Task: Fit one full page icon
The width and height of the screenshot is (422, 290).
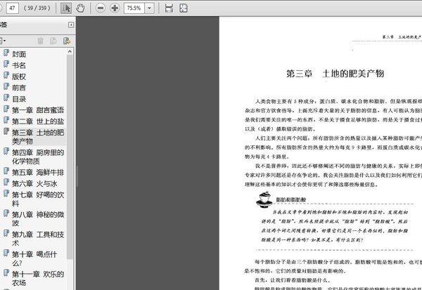Action: click(184, 8)
